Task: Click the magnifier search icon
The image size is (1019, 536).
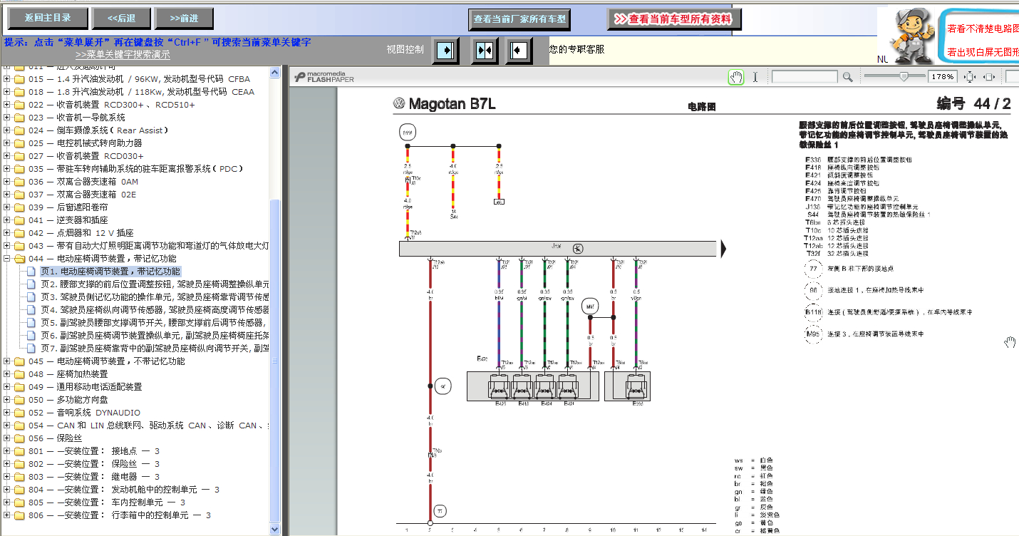Action: click(x=847, y=77)
